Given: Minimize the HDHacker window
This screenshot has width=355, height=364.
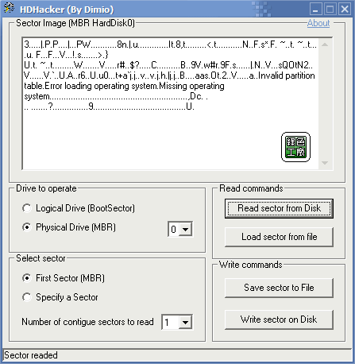Looking at the screenshot, I should point(316,9).
